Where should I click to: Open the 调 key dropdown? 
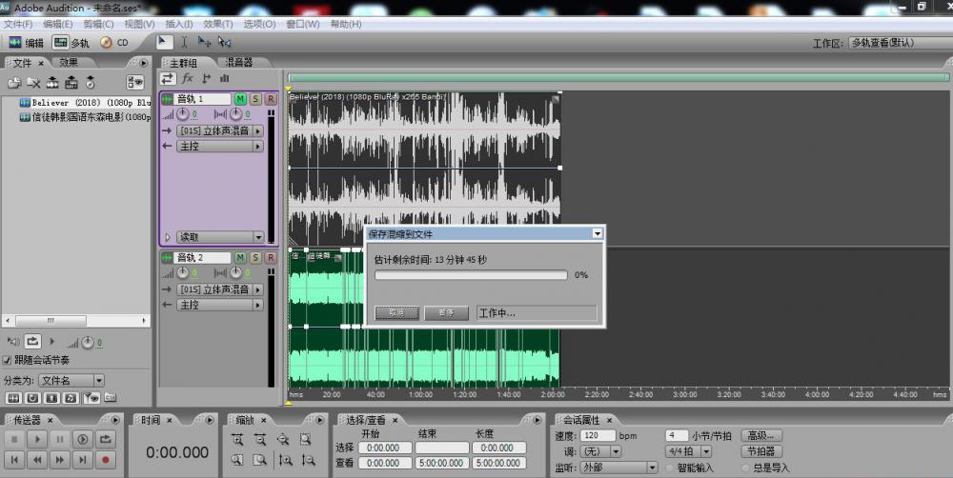point(601,452)
